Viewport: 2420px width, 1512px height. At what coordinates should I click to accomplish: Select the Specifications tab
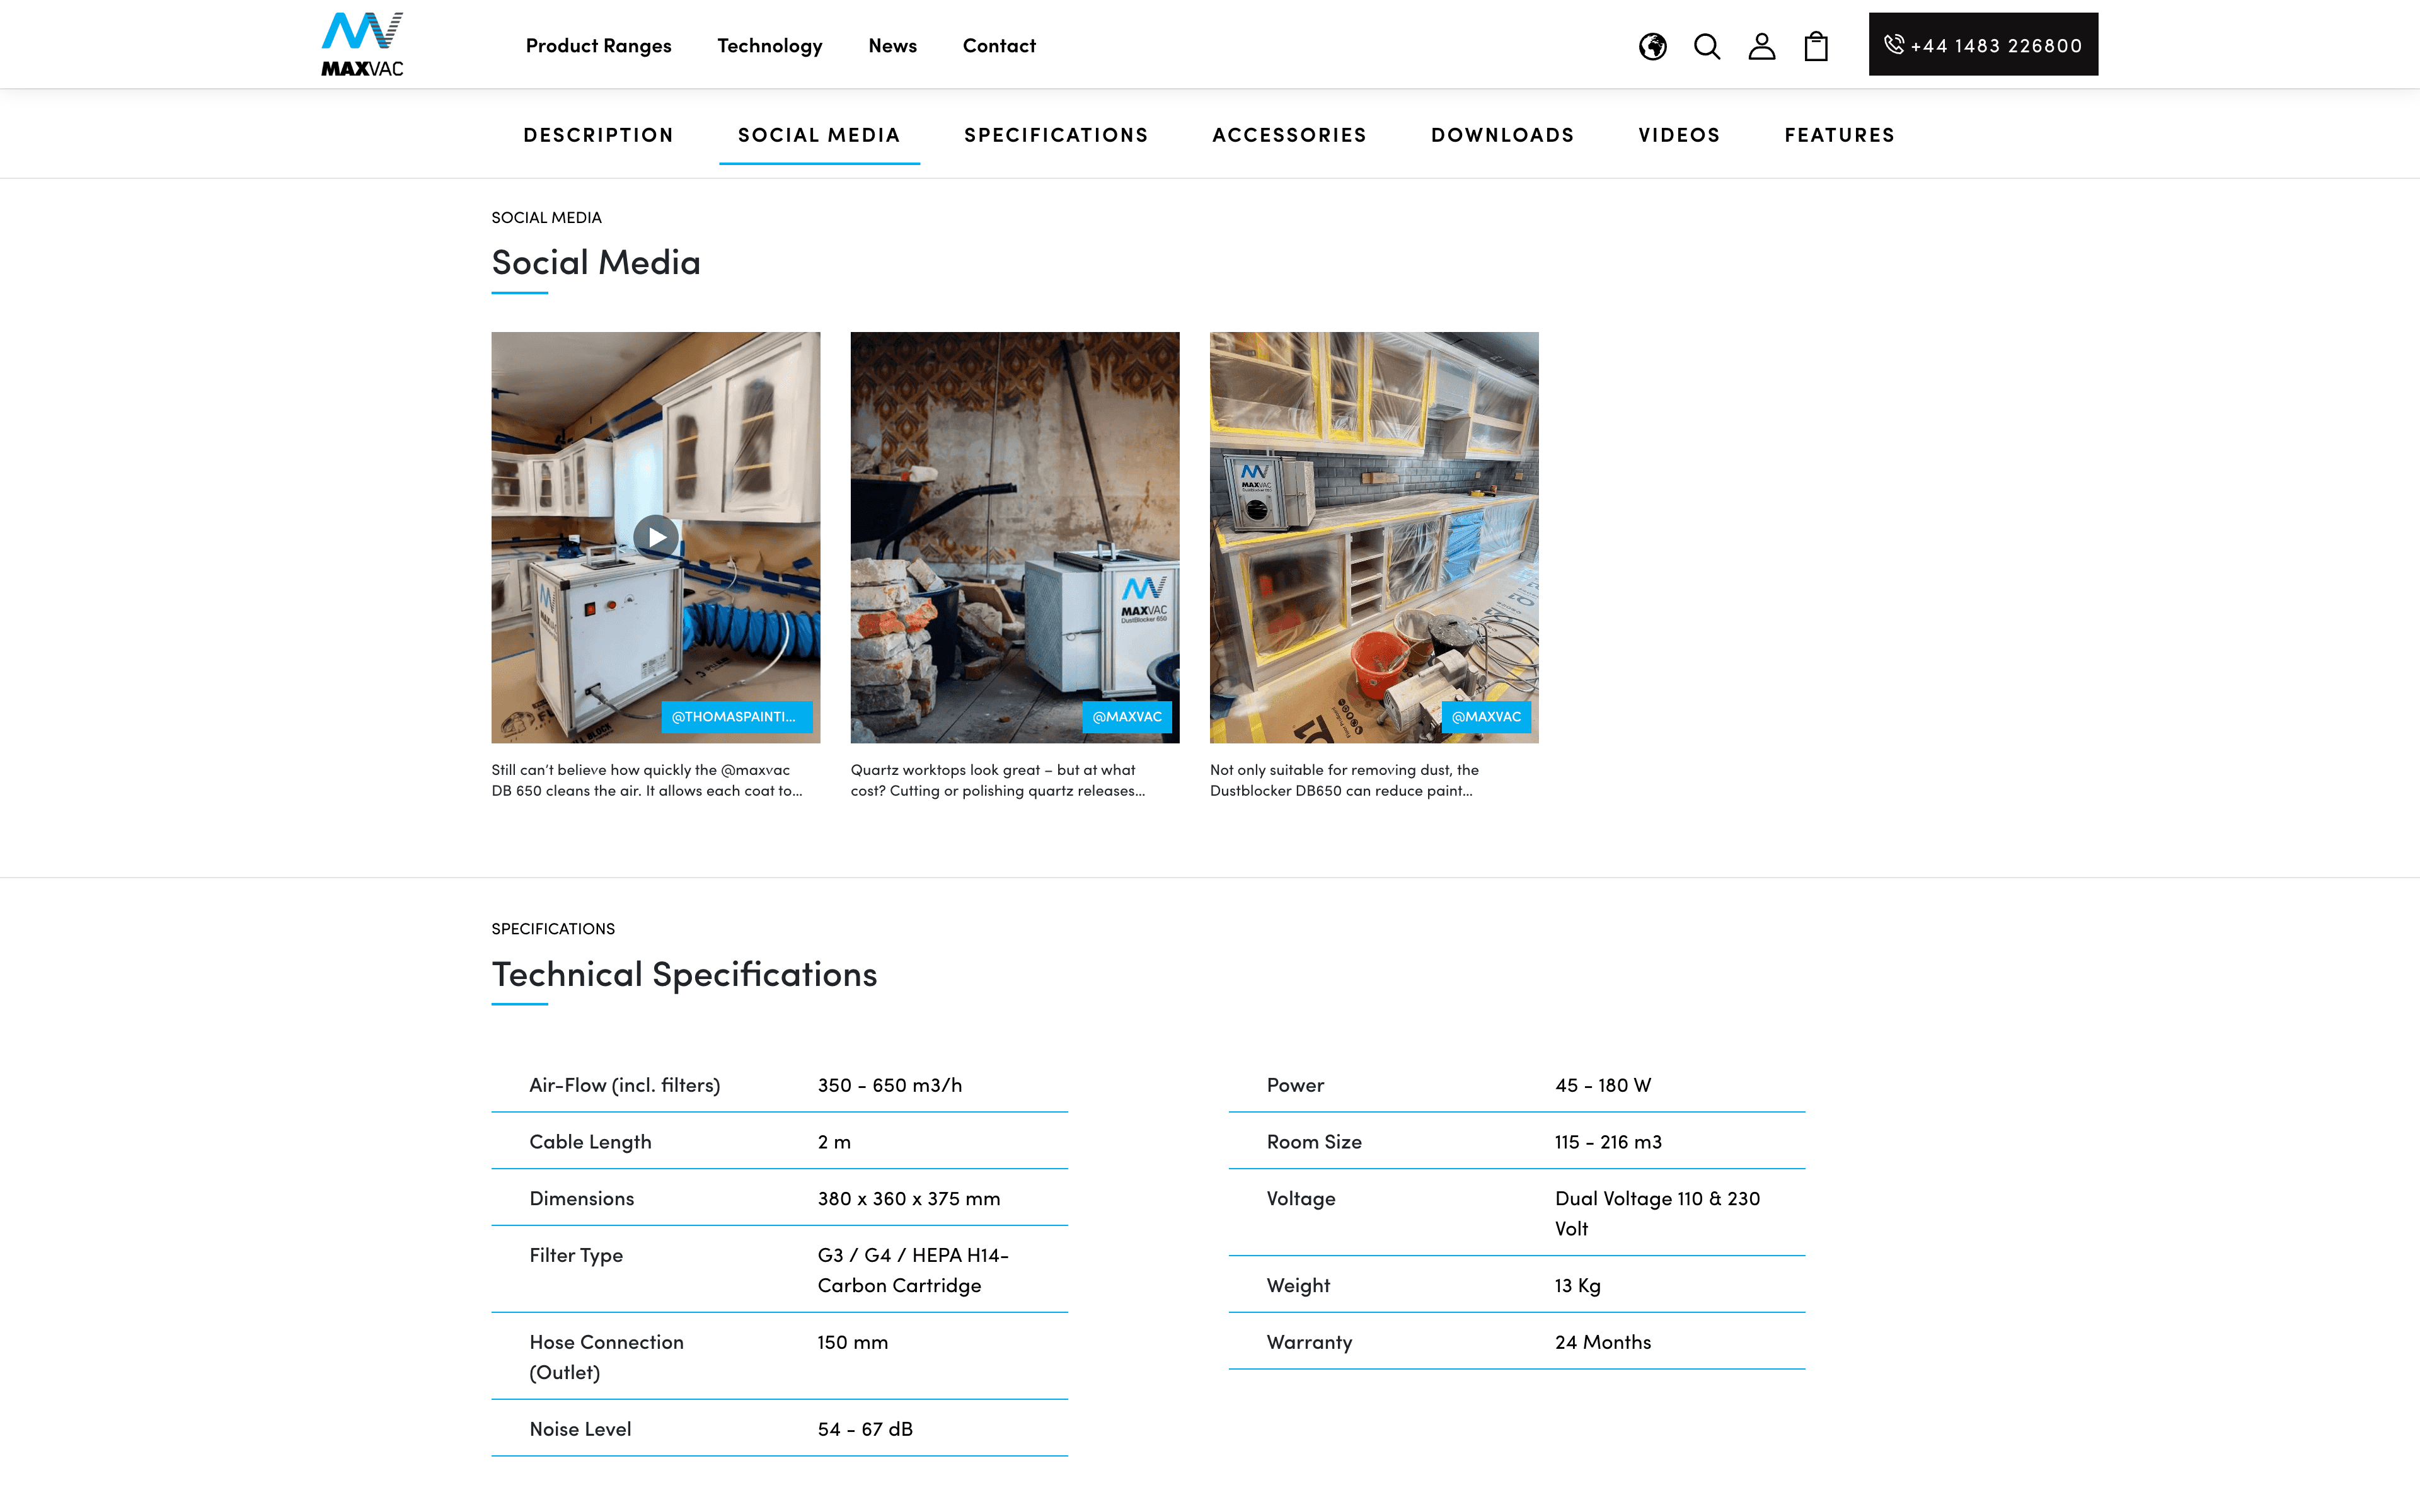click(1055, 135)
